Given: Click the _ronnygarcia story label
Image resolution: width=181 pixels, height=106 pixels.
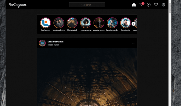Looking at the screenshot, I should click(x=86, y=30).
